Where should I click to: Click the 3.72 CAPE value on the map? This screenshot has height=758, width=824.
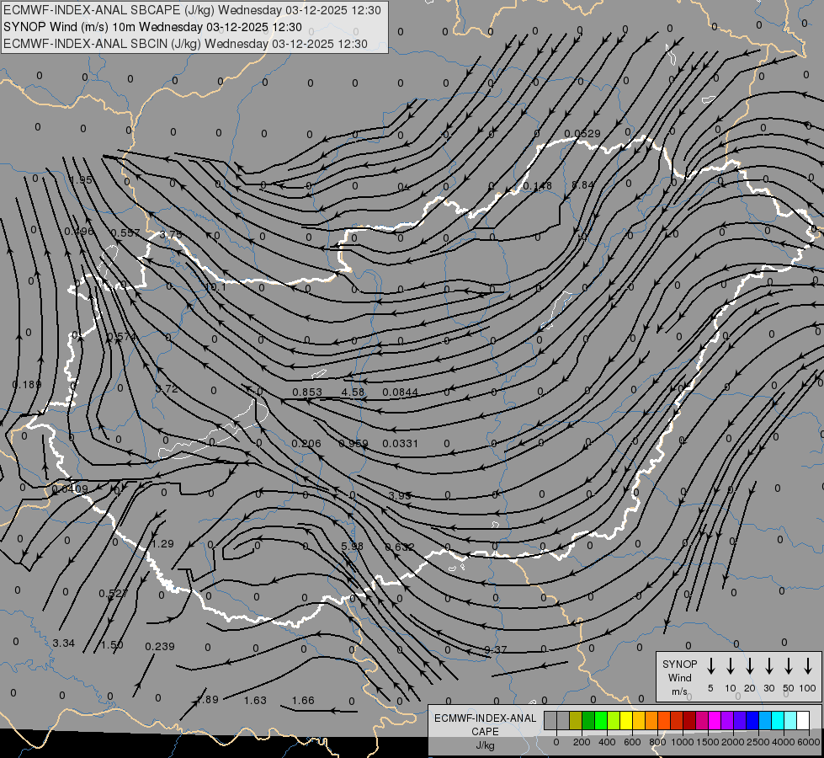(x=167, y=389)
